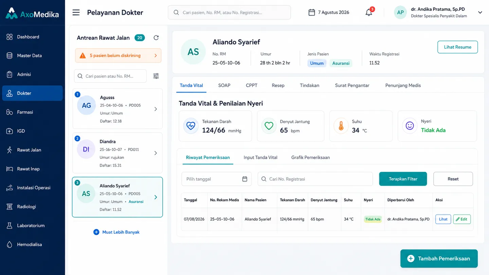Open the hamburger menu icon
The width and height of the screenshot is (489, 275).
pos(76,13)
